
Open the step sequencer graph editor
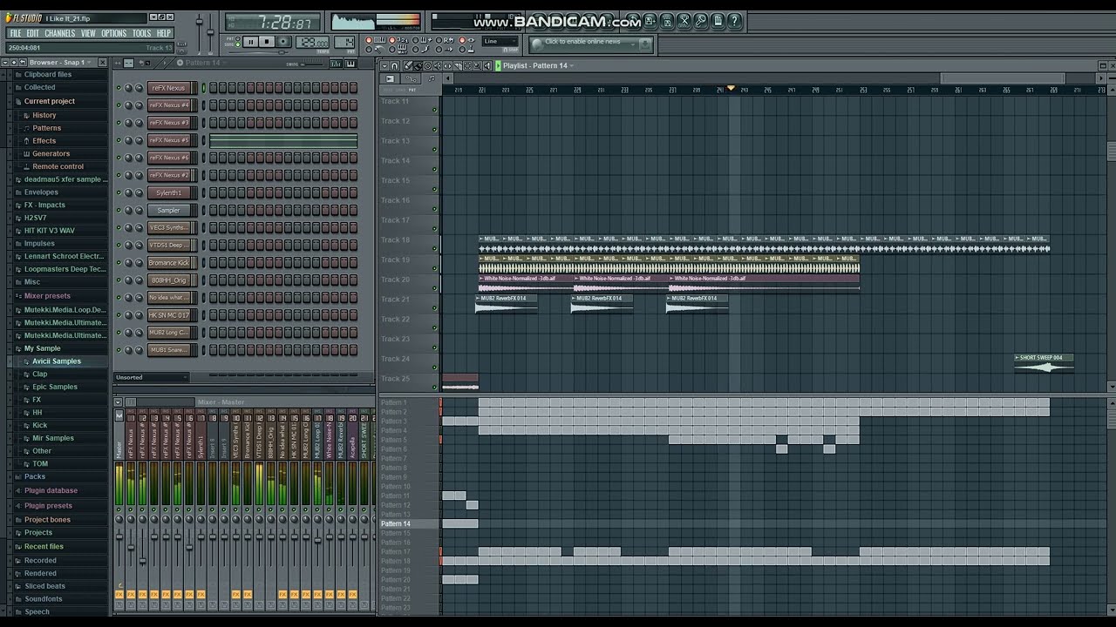(x=336, y=64)
